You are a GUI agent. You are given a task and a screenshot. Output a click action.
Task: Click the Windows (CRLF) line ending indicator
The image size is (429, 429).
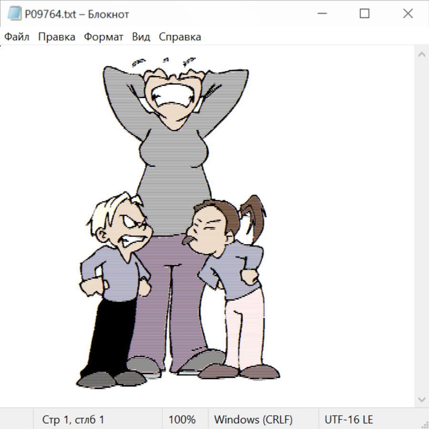[x=253, y=419]
